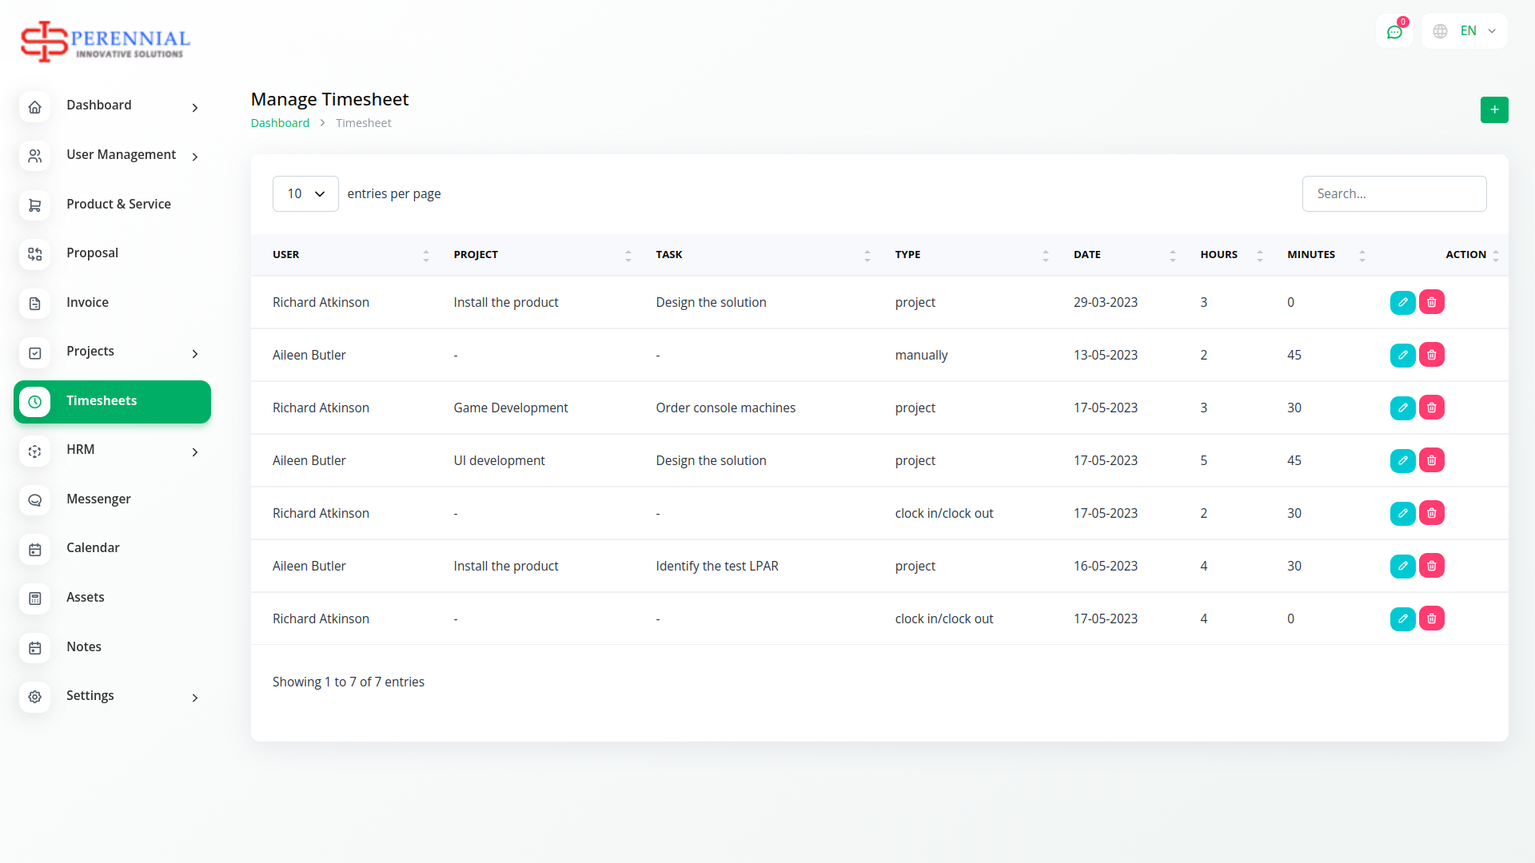Click into the Search input field
1535x863 pixels.
click(1393, 194)
